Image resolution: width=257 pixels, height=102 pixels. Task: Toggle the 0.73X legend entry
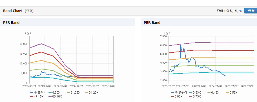pyautogui.click(x=195, y=96)
